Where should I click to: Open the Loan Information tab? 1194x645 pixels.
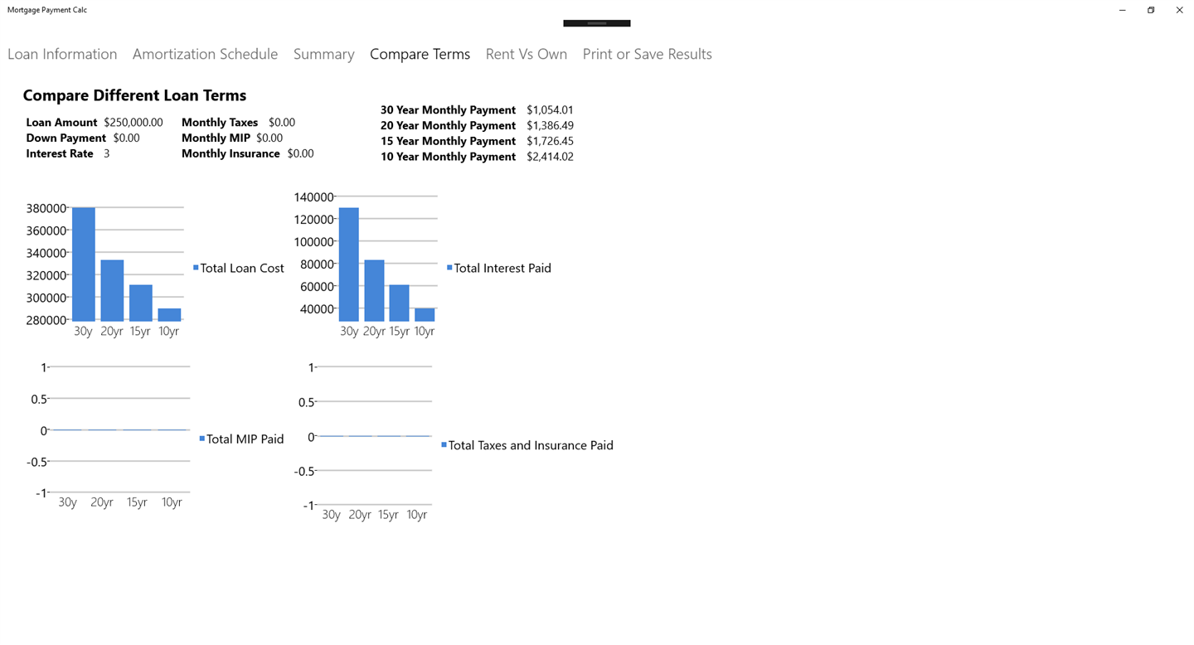click(x=62, y=54)
